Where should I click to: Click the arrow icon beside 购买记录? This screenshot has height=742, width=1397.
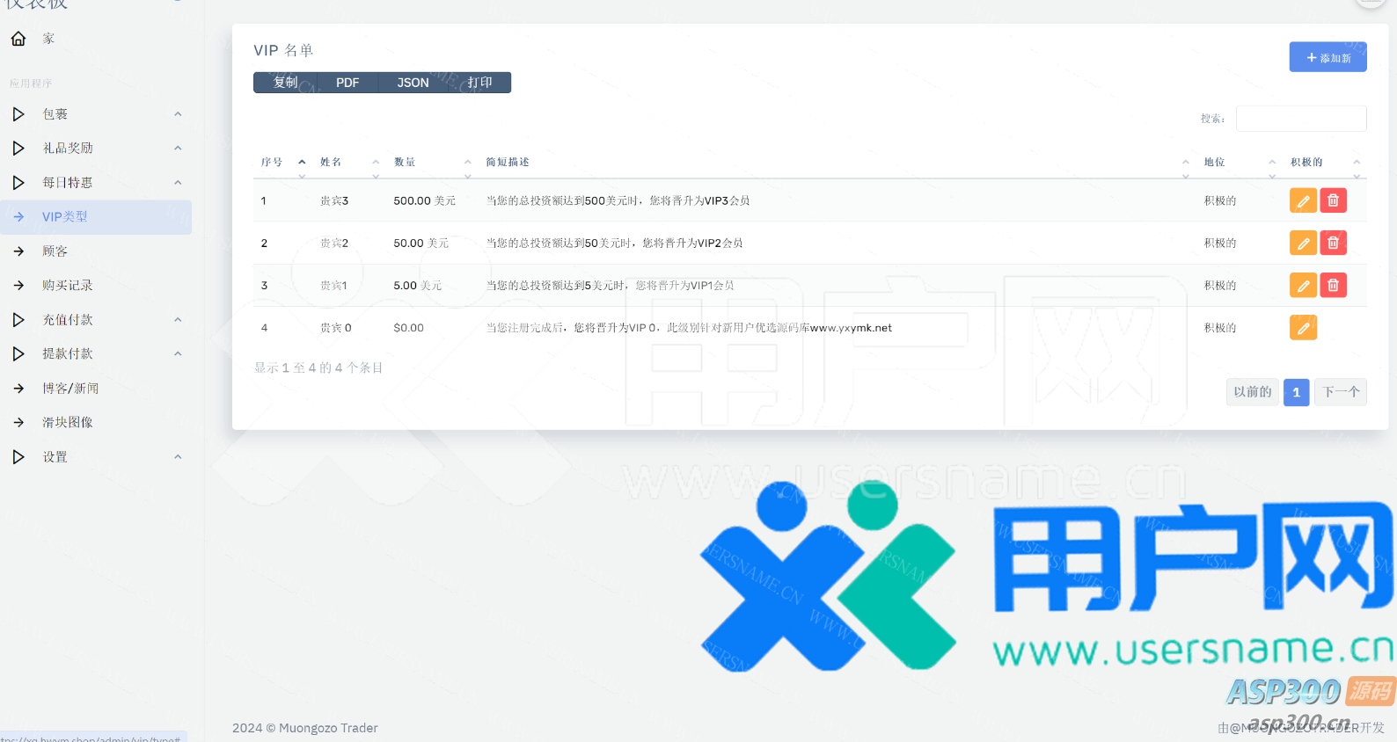click(x=18, y=286)
